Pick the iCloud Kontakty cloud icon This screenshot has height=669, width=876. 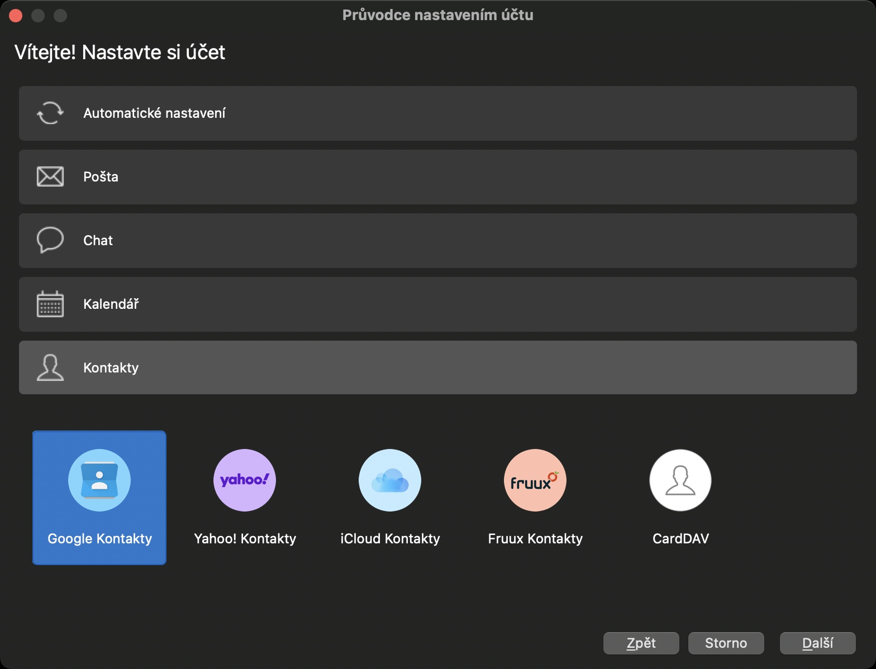point(390,480)
